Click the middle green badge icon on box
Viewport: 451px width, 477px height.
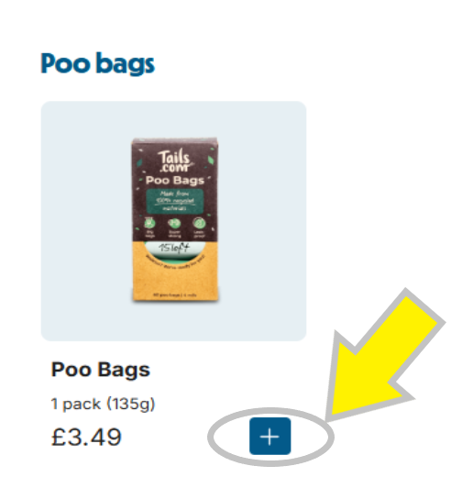click(174, 224)
